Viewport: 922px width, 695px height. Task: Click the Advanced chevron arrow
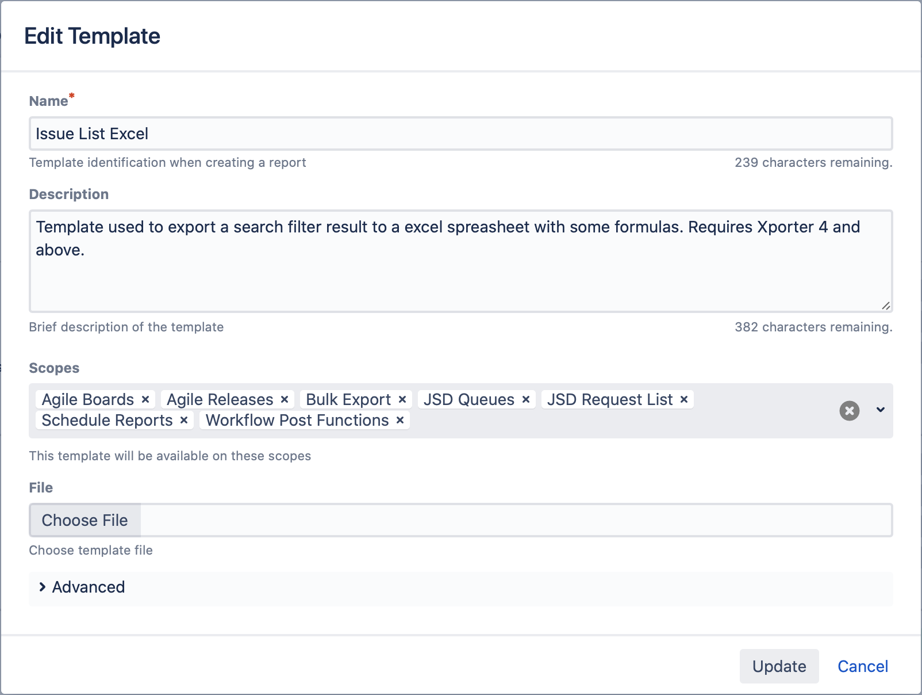42,587
